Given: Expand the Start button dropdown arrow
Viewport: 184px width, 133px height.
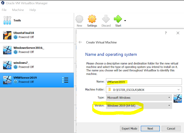Looking at the screenshot, I should (x=125, y=20).
